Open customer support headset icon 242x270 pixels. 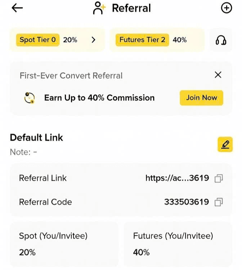221,40
